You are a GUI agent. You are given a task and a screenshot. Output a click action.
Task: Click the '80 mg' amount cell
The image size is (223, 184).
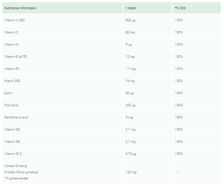tap(130, 32)
